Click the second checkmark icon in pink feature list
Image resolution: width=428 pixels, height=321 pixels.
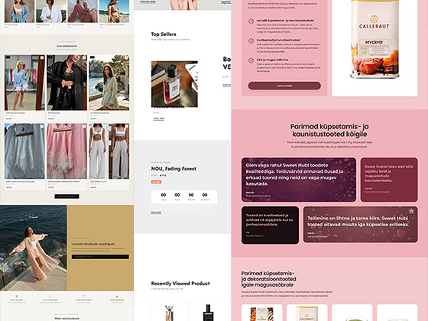pyautogui.click(x=251, y=41)
